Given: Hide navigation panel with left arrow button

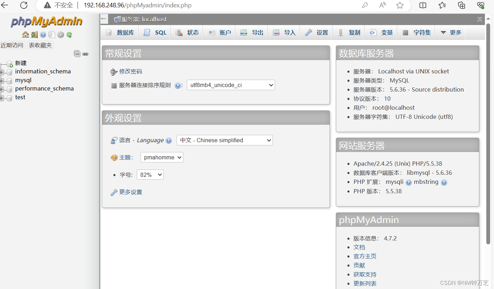Looking at the screenshot, I should pos(104,19).
